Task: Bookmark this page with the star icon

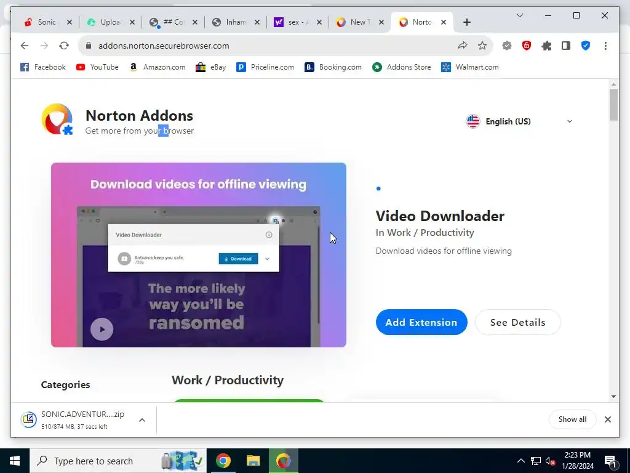Action: point(482,46)
